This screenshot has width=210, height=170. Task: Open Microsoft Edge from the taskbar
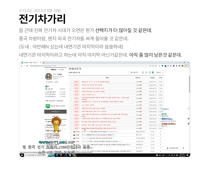57,155
